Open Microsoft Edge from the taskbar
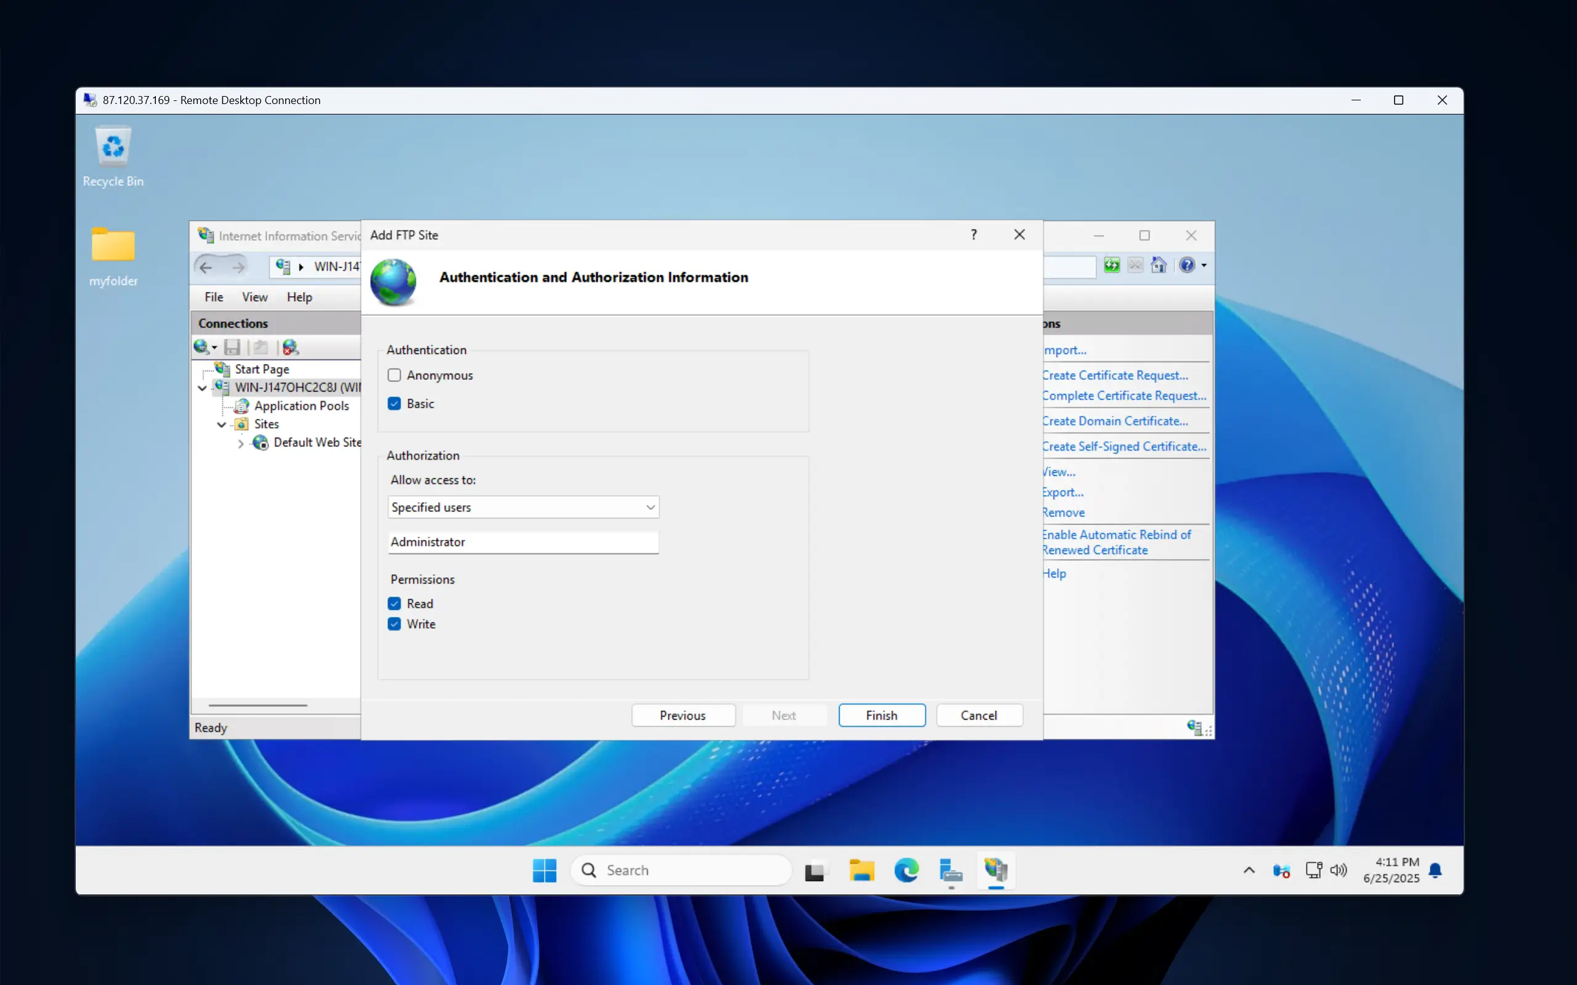This screenshot has height=985, width=1577. [x=906, y=870]
